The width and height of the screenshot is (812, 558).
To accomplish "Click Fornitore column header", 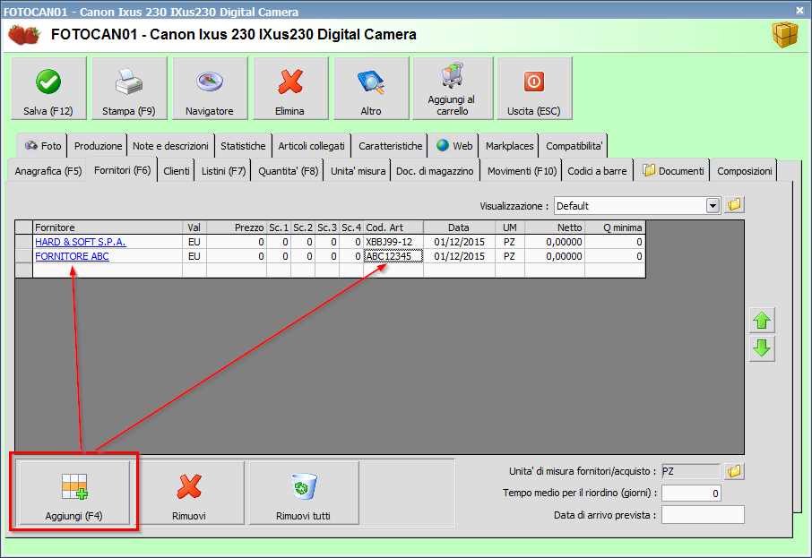I will (x=108, y=227).
